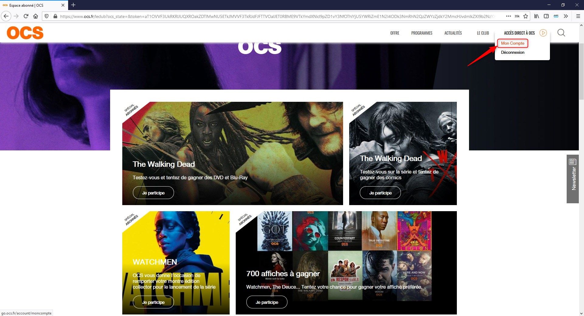
Task: Click the Counterpart poster thumbnail
Action: 345,231
